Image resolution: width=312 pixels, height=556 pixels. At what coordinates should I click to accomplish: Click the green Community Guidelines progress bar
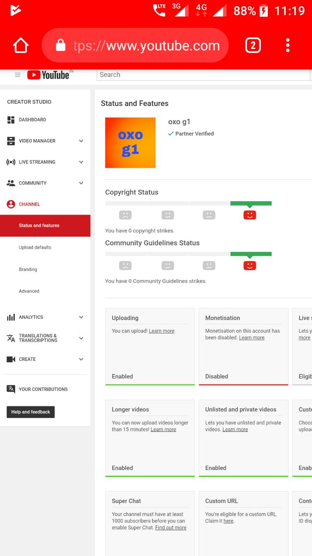251,254
